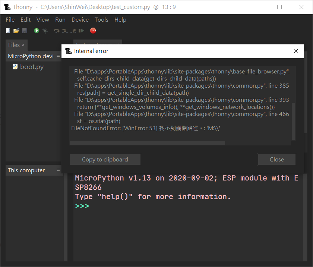Start a debugging session with the bug icon
The image size is (313, 267).
click(45, 30)
